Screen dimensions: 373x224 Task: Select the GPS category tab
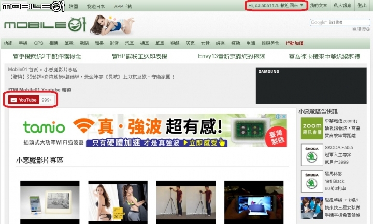click(x=38, y=43)
